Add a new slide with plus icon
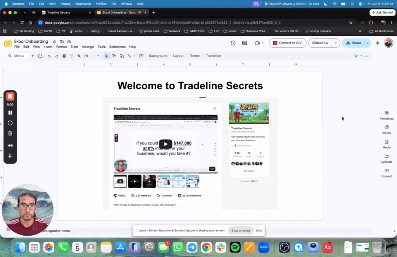397x257 pixels. pos(33,56)
